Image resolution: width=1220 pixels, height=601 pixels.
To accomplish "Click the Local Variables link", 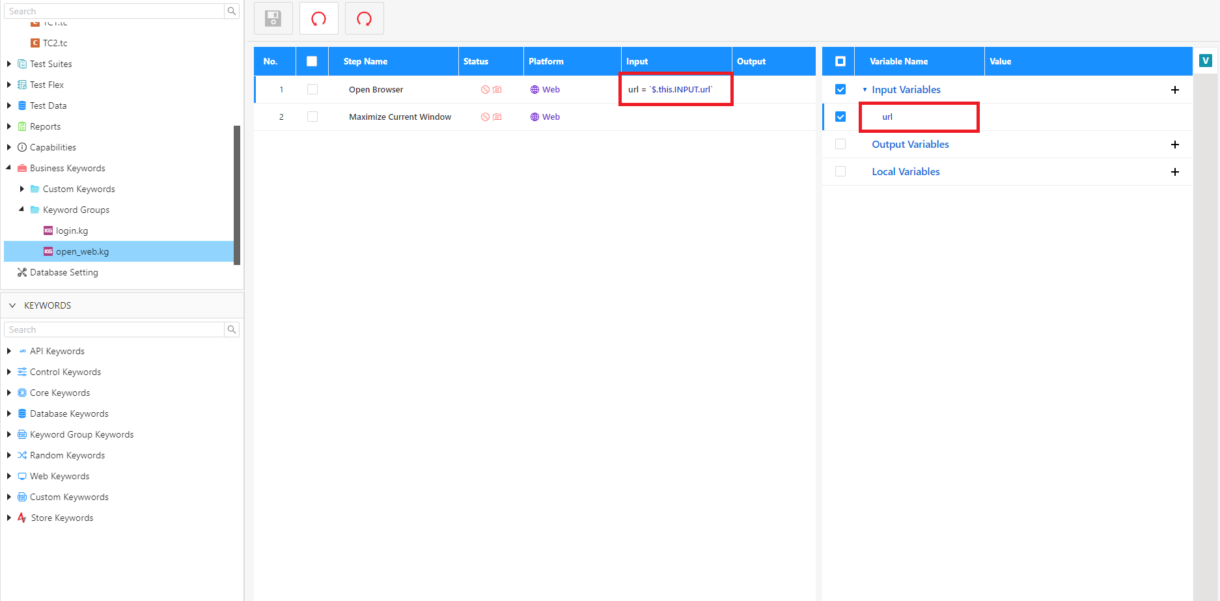I will 906,171.
